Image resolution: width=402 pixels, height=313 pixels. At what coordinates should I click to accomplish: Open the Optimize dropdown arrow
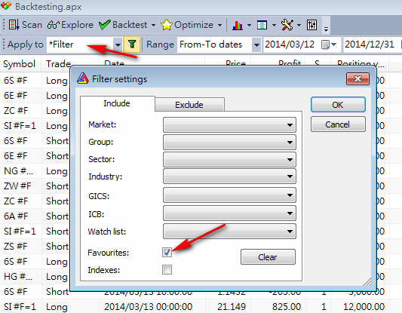(x=219, y=25)
